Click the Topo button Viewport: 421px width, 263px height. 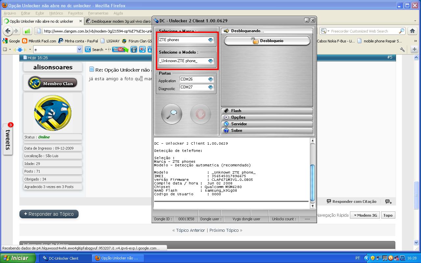(388, 215)
